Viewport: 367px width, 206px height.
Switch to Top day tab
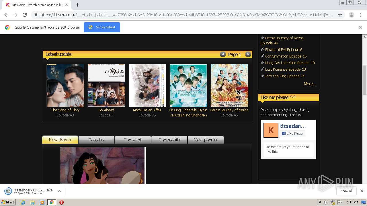[96, 140]
